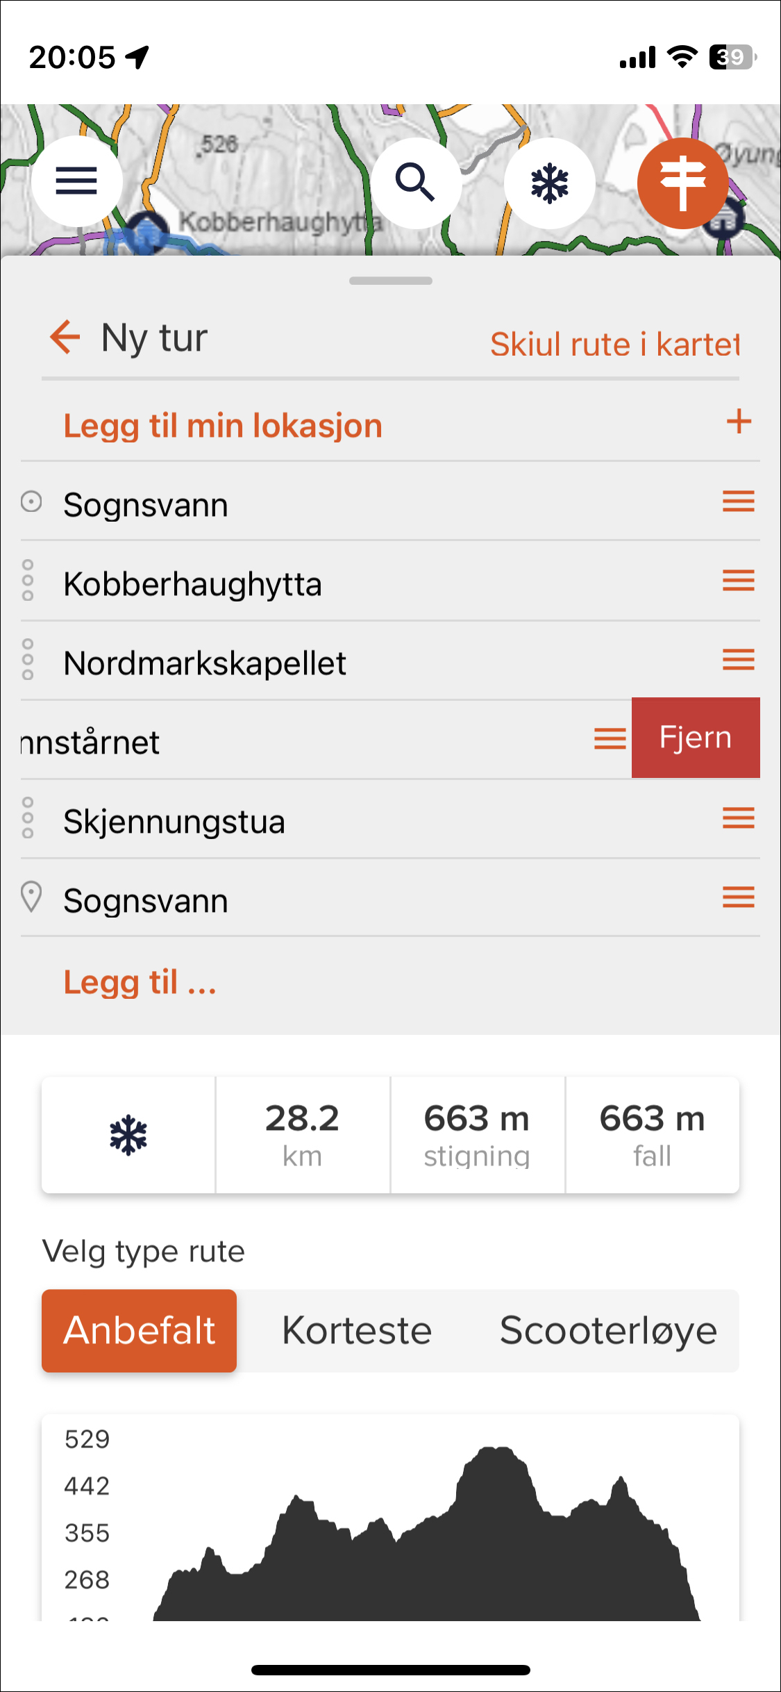Tap Skjul rute i kartet link

click(x=614, y=344)
